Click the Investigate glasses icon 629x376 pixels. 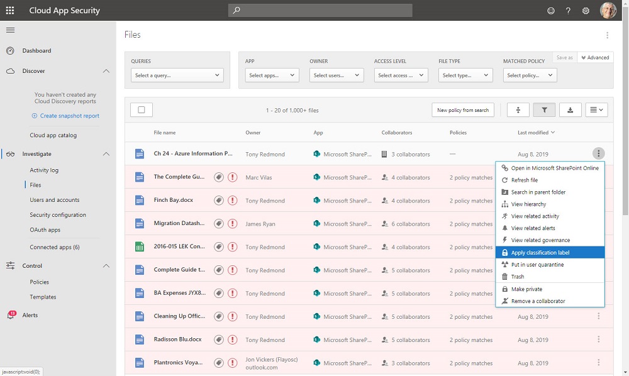click(x=11, y=154)
